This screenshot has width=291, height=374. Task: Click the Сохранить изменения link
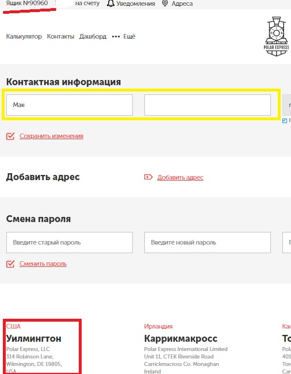[x=52, y=136]
